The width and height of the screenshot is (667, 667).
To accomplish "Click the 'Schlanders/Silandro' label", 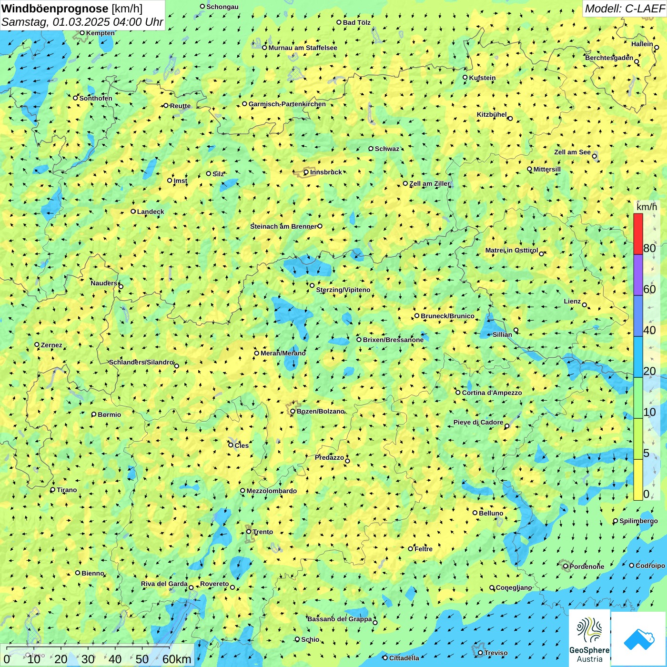I will 141,362.
